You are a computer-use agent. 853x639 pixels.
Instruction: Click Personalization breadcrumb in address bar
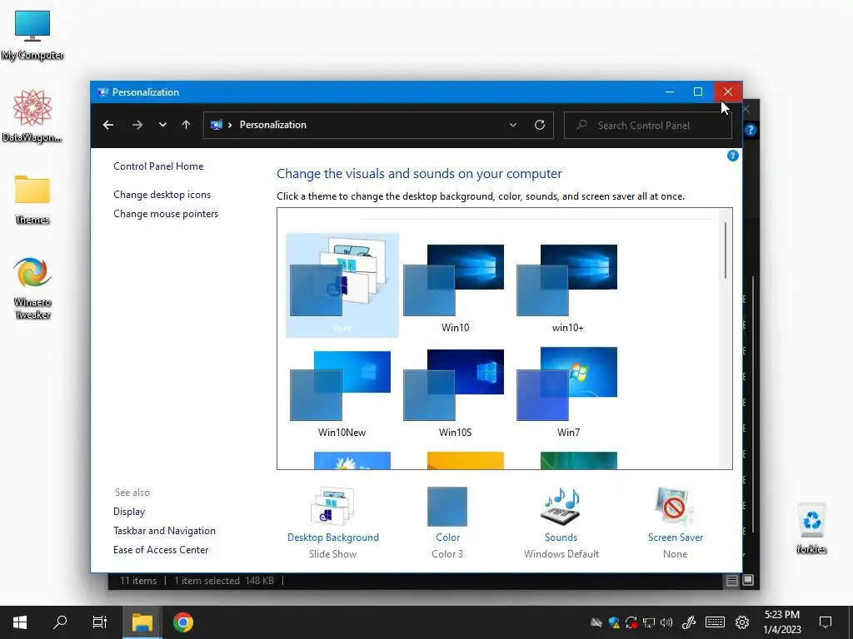pyautogui.click(x=273, y=125)
